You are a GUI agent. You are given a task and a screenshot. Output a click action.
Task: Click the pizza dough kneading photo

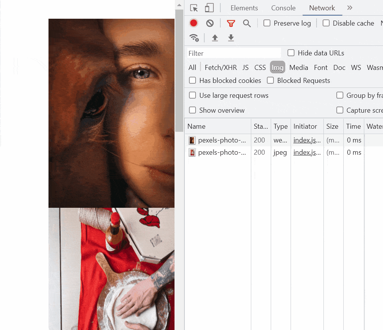pyautogui.click(x=112, y=269)
